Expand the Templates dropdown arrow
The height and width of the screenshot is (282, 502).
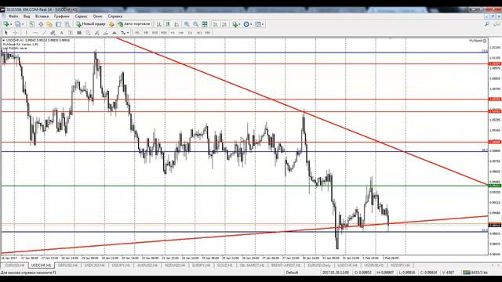point(263,24)
